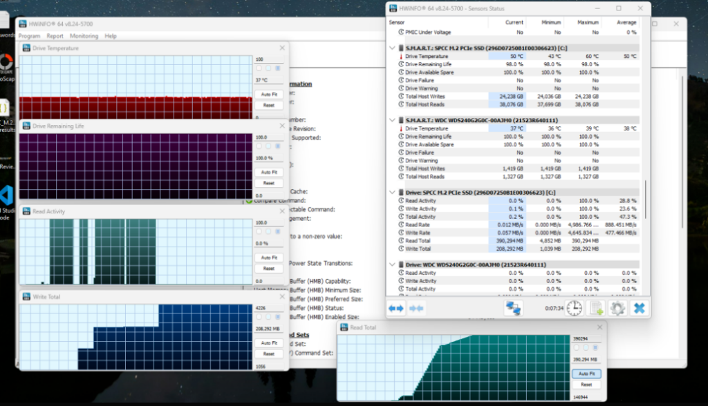Toggle first checkbox in Drive Remaining Life graph
This screenshot has height=406, width=708.
[x=259, y=146]
